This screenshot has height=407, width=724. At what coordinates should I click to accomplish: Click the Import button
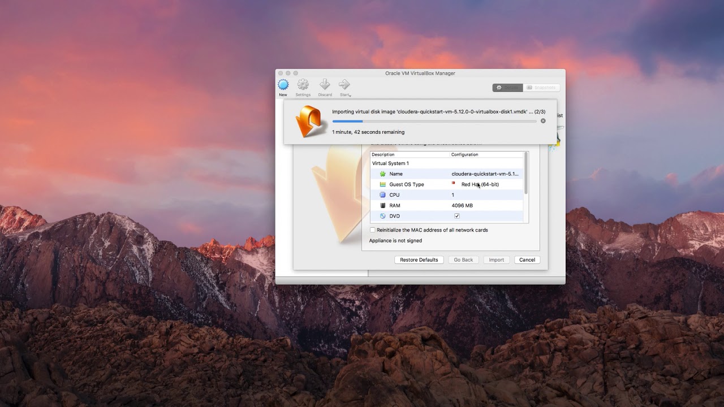(x=496, y=260)
